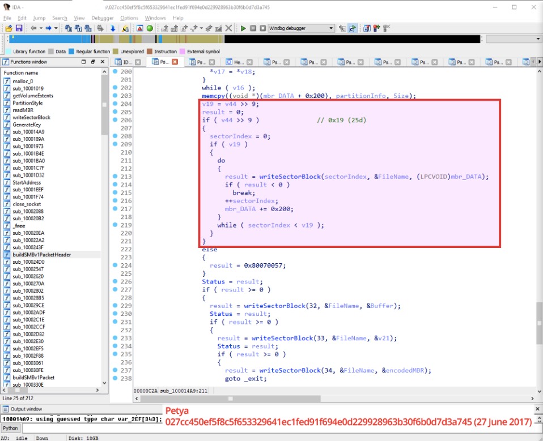Switch to the Hex View tab

coord(237,62)
